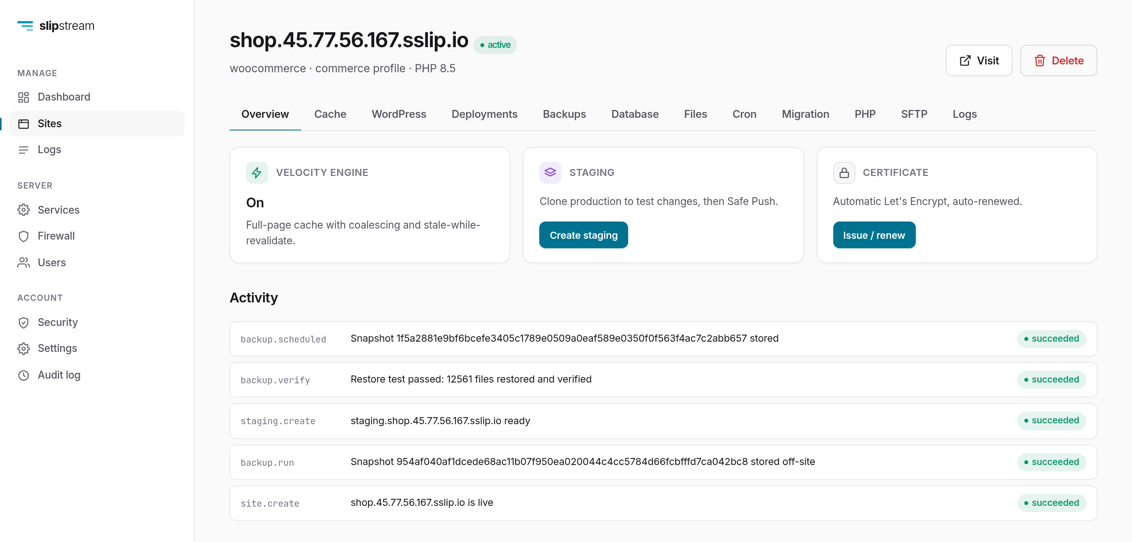This screenshot has width=1132, height=542.
Task: Click the Services gear icon
Action: tap(23, 210)
